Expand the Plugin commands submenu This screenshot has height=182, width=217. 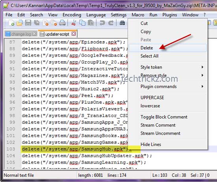point(167,86)
